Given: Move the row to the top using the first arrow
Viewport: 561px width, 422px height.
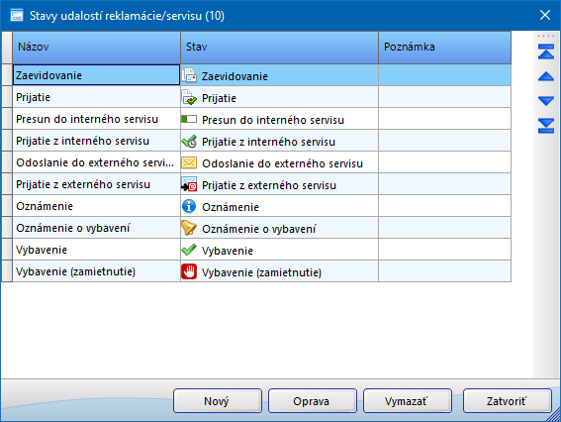Looking at the screenshot, I should point(546,52).
